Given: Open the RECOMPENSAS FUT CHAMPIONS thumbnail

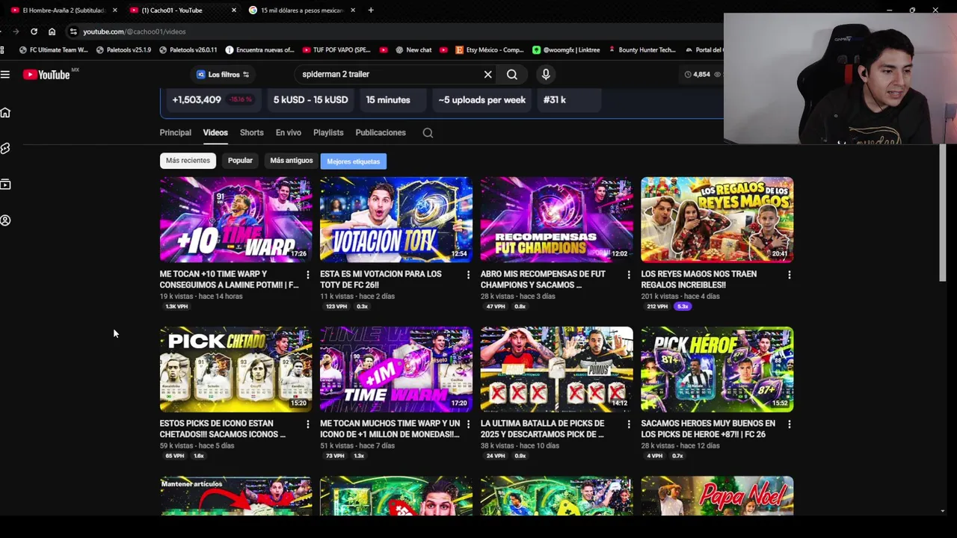Looking at the screenshot, I should [x=556, y=220].
